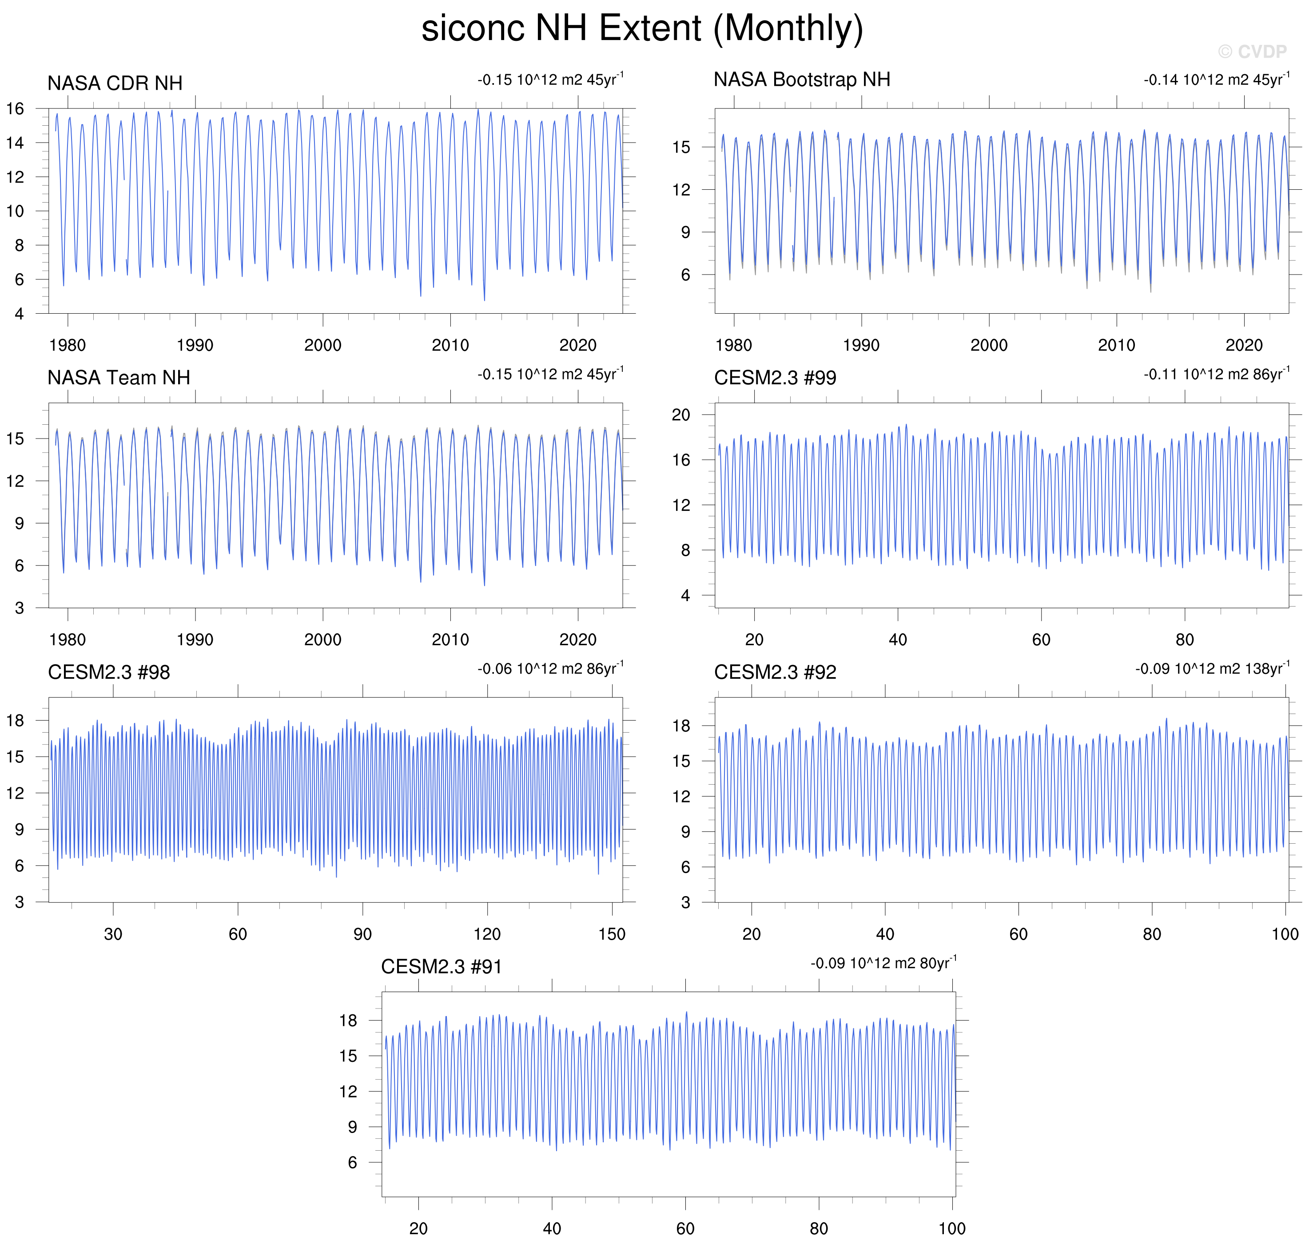1309x1248 pixels.
Task: Click the CESM2.3 #91 panel title
Action: coord(441,967)
